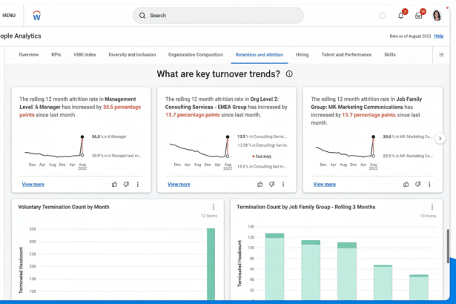Open the chat bubble icon
The width and height of the screenshot is (456, 304).
coord(383,16)
